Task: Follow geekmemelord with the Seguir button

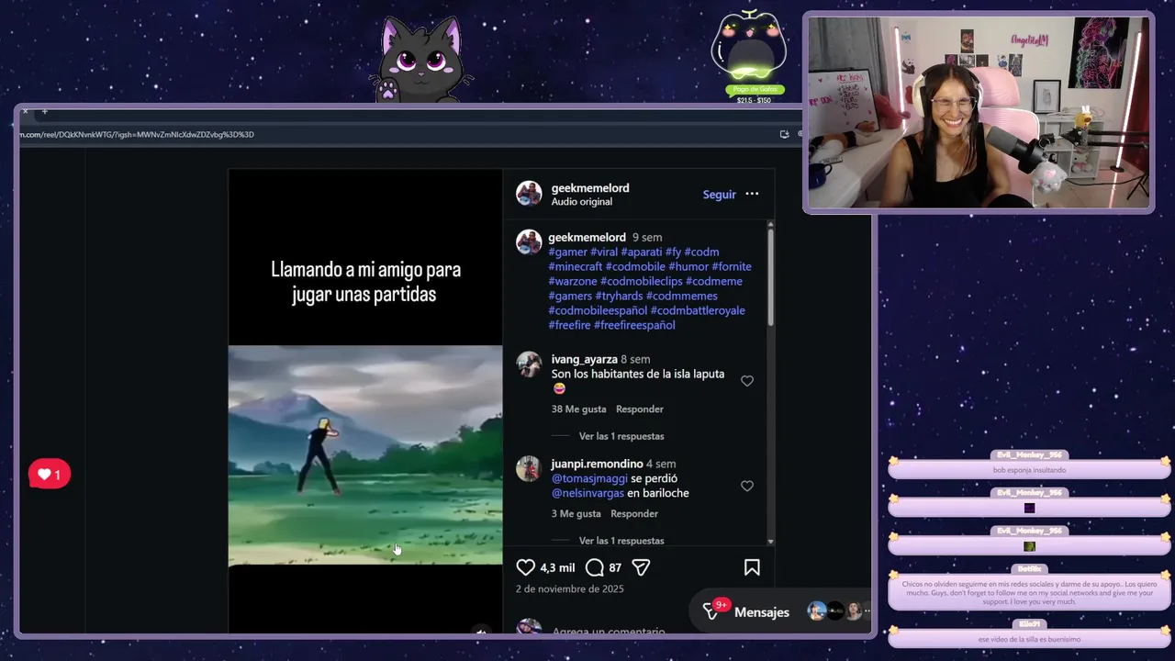Action: [x=719, y=194]
